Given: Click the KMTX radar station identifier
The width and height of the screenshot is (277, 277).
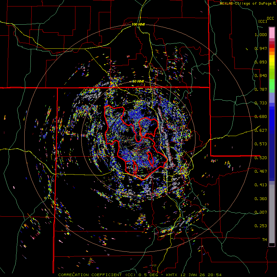Looking at the screenshot, I should coord(172,275).
